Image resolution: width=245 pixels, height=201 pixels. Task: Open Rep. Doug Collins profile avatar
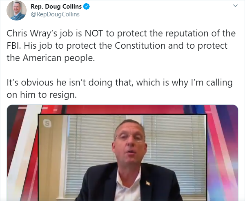click(x=17, y=11)
